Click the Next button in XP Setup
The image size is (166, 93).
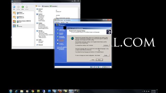tap(99, 60)
